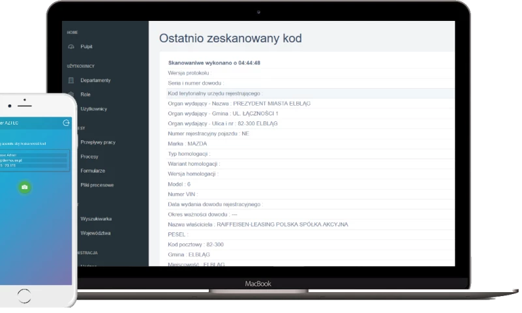This screenshot has height=313, width=522.
Task: Click the Departamenty building icon in sidebar
Action: 71,80
